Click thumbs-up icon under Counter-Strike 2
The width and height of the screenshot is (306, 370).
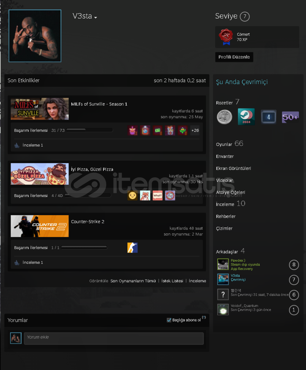pyautogui.click(x=17, y=263)
